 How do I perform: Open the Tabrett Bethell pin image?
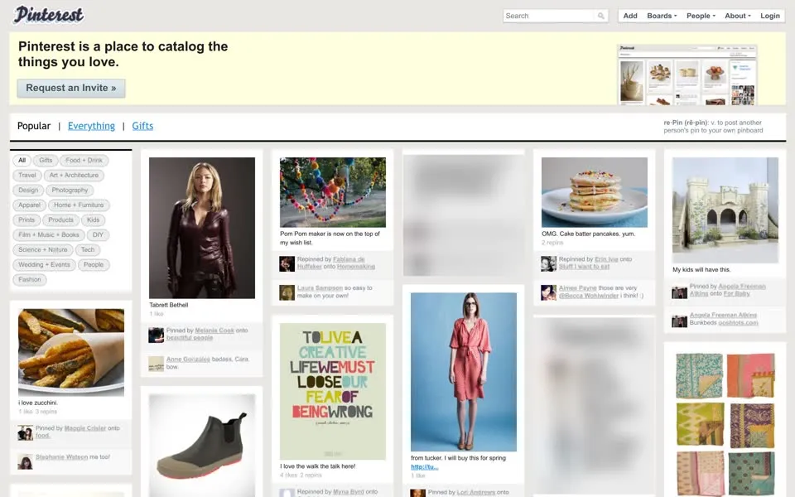(x=202, y=228)
